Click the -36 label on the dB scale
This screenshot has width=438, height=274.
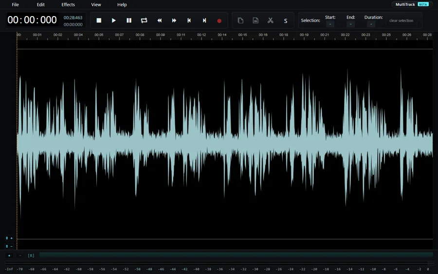(x=220, y=269)
